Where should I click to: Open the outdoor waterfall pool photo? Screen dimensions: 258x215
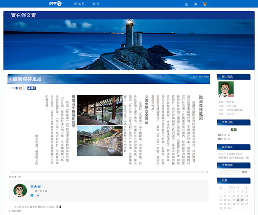[x=100, y=141]
